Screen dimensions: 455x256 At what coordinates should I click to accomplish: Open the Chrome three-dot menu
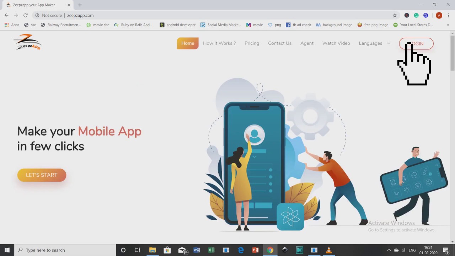449,15
